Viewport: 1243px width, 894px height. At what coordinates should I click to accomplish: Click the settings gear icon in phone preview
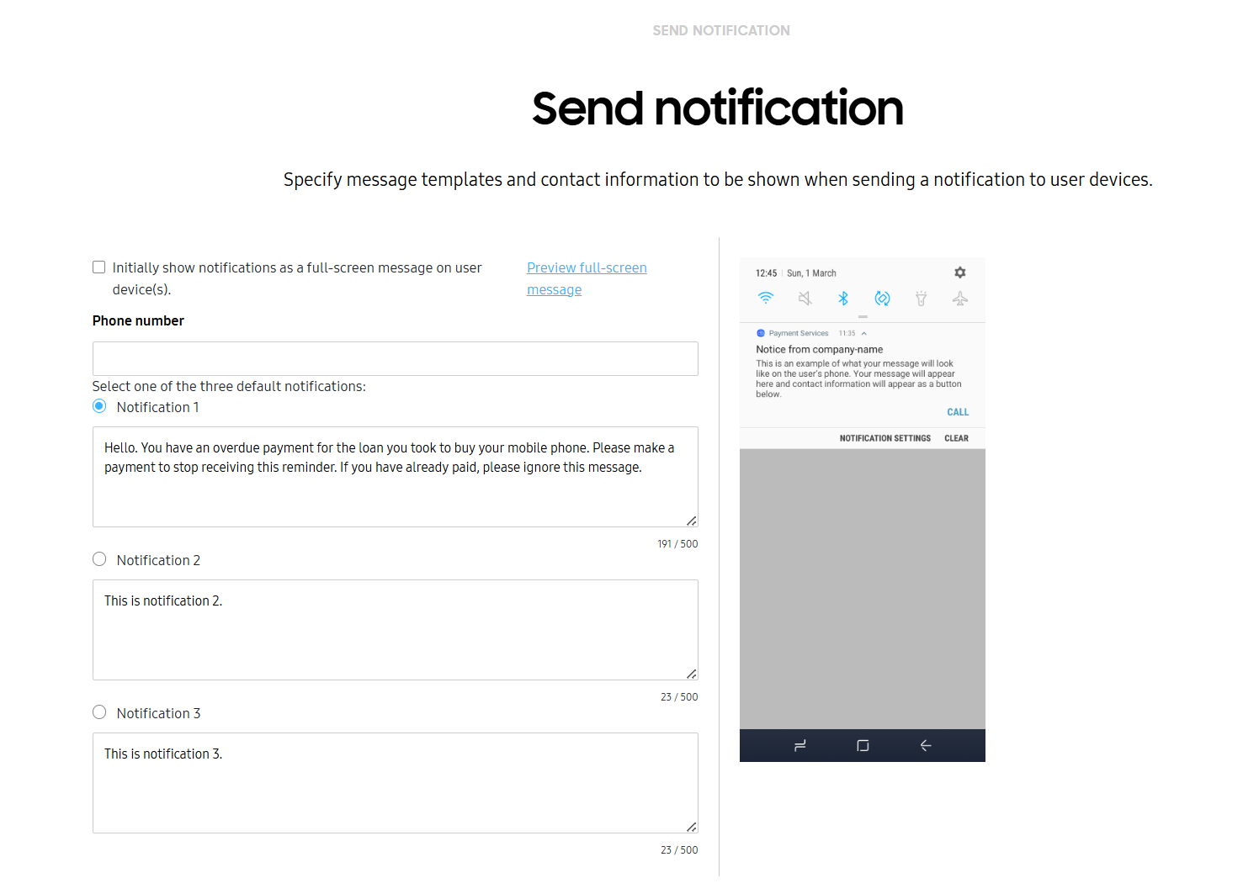click(960, 272)
